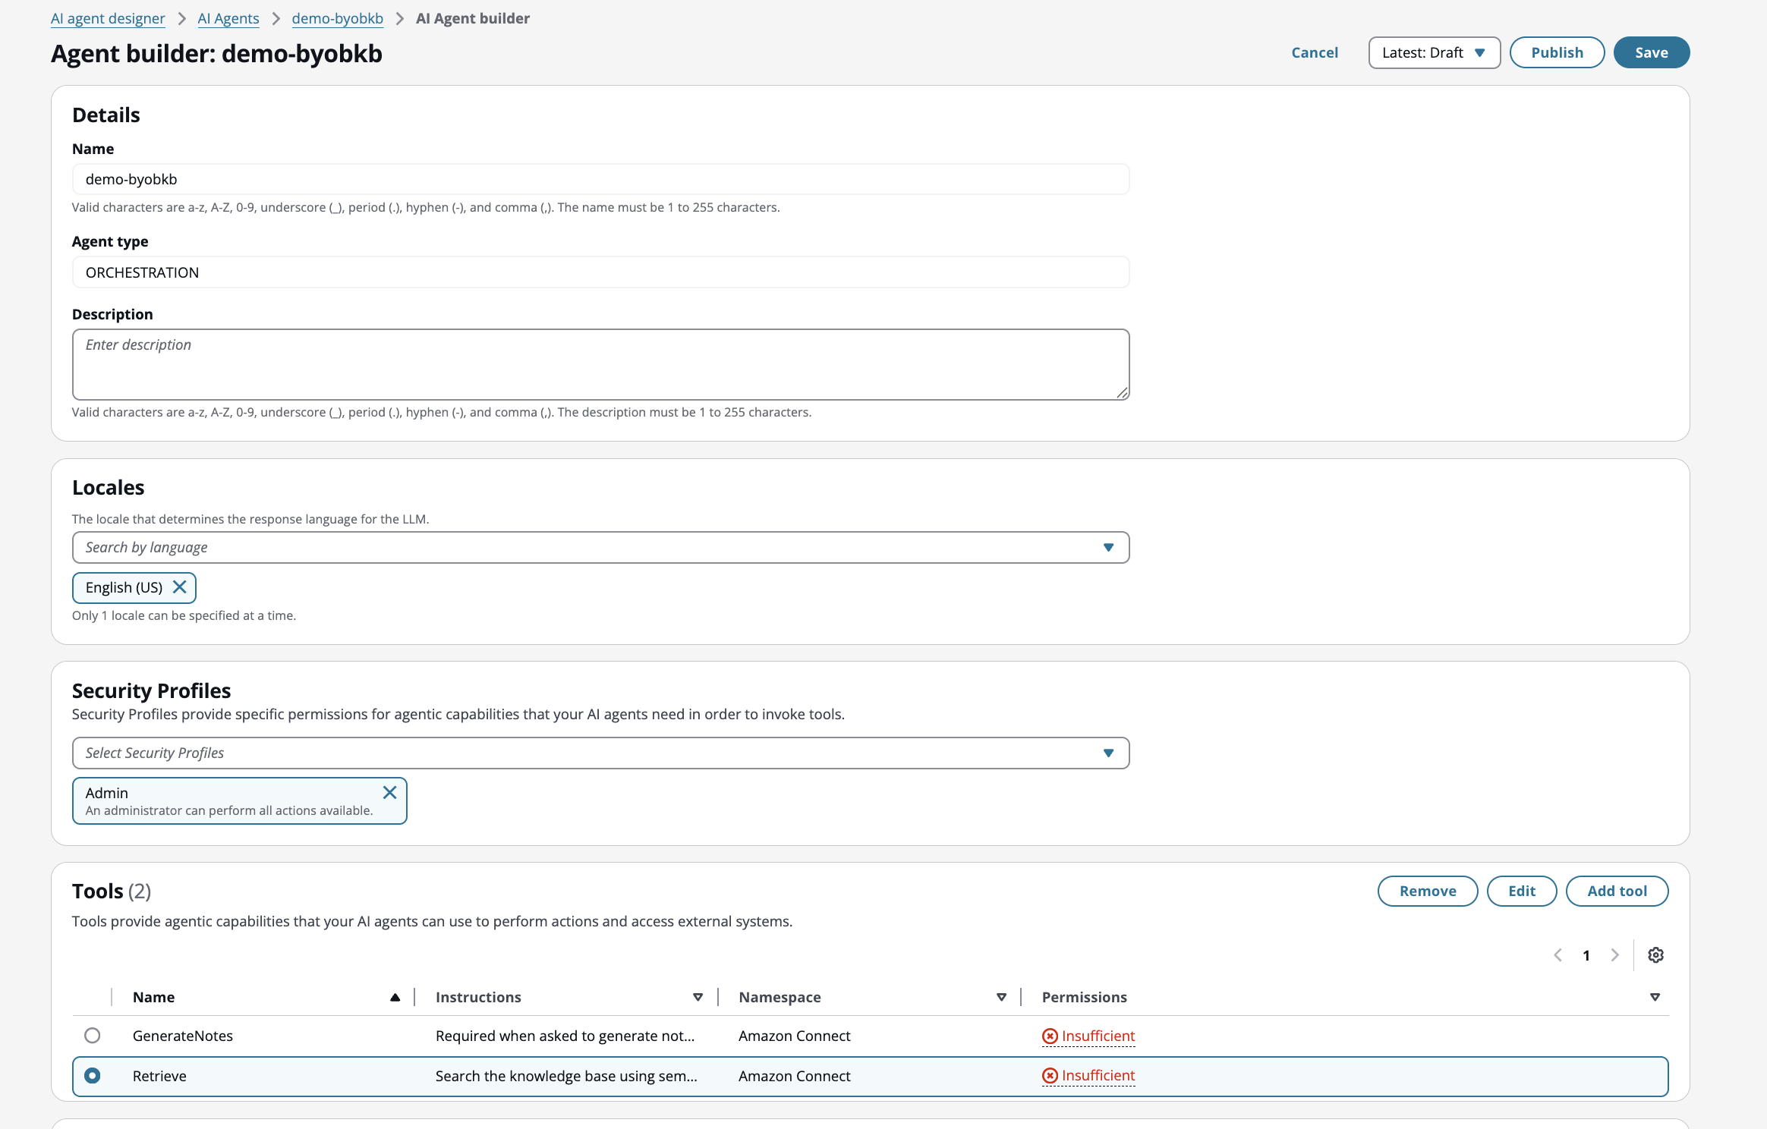The width and height of the screenshot is (1767, 1129).
Task: Go to previous page of tools list
Action: [1558, 954]
